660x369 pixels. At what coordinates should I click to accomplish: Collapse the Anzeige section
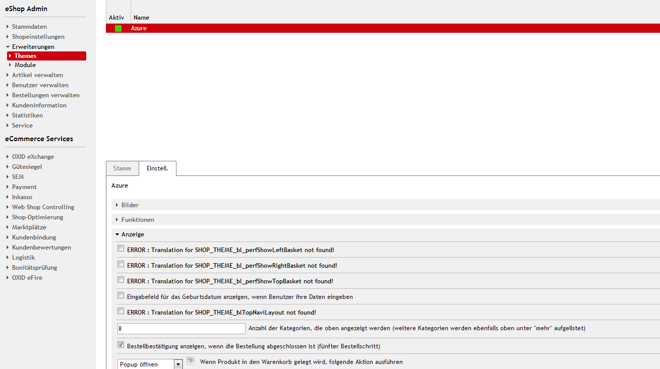133,234
